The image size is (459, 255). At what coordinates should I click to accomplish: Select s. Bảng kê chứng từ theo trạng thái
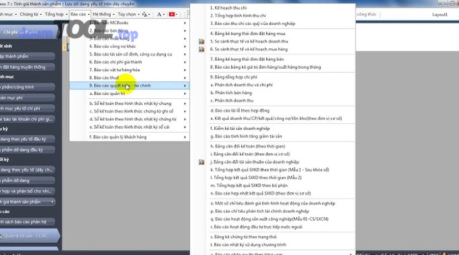273,237
